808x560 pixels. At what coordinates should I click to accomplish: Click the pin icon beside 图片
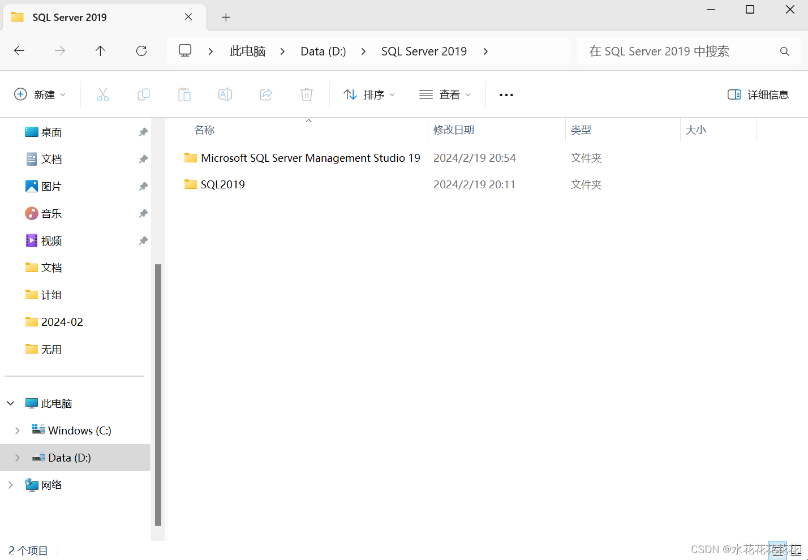pos(143,186)
